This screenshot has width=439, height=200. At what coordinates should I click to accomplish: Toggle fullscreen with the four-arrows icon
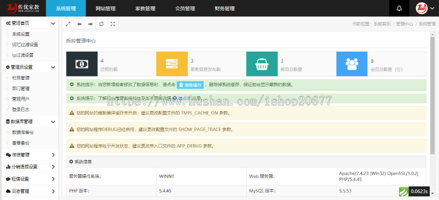pyautogui.click(x=113, y=24)
